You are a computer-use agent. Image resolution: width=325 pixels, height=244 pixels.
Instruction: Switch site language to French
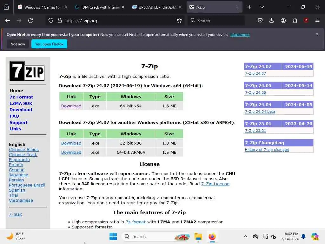pyautogui.click(x=16, y=165)
